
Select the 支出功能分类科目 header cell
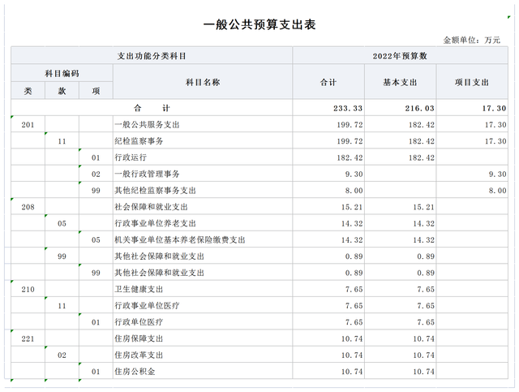point(152,56)
